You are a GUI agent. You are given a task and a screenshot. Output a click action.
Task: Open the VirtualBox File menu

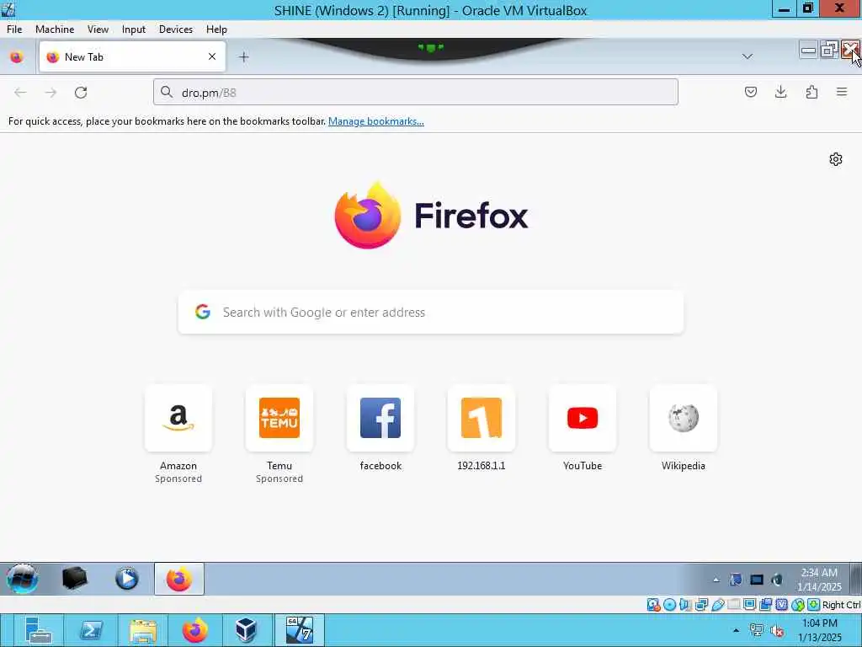14,29
